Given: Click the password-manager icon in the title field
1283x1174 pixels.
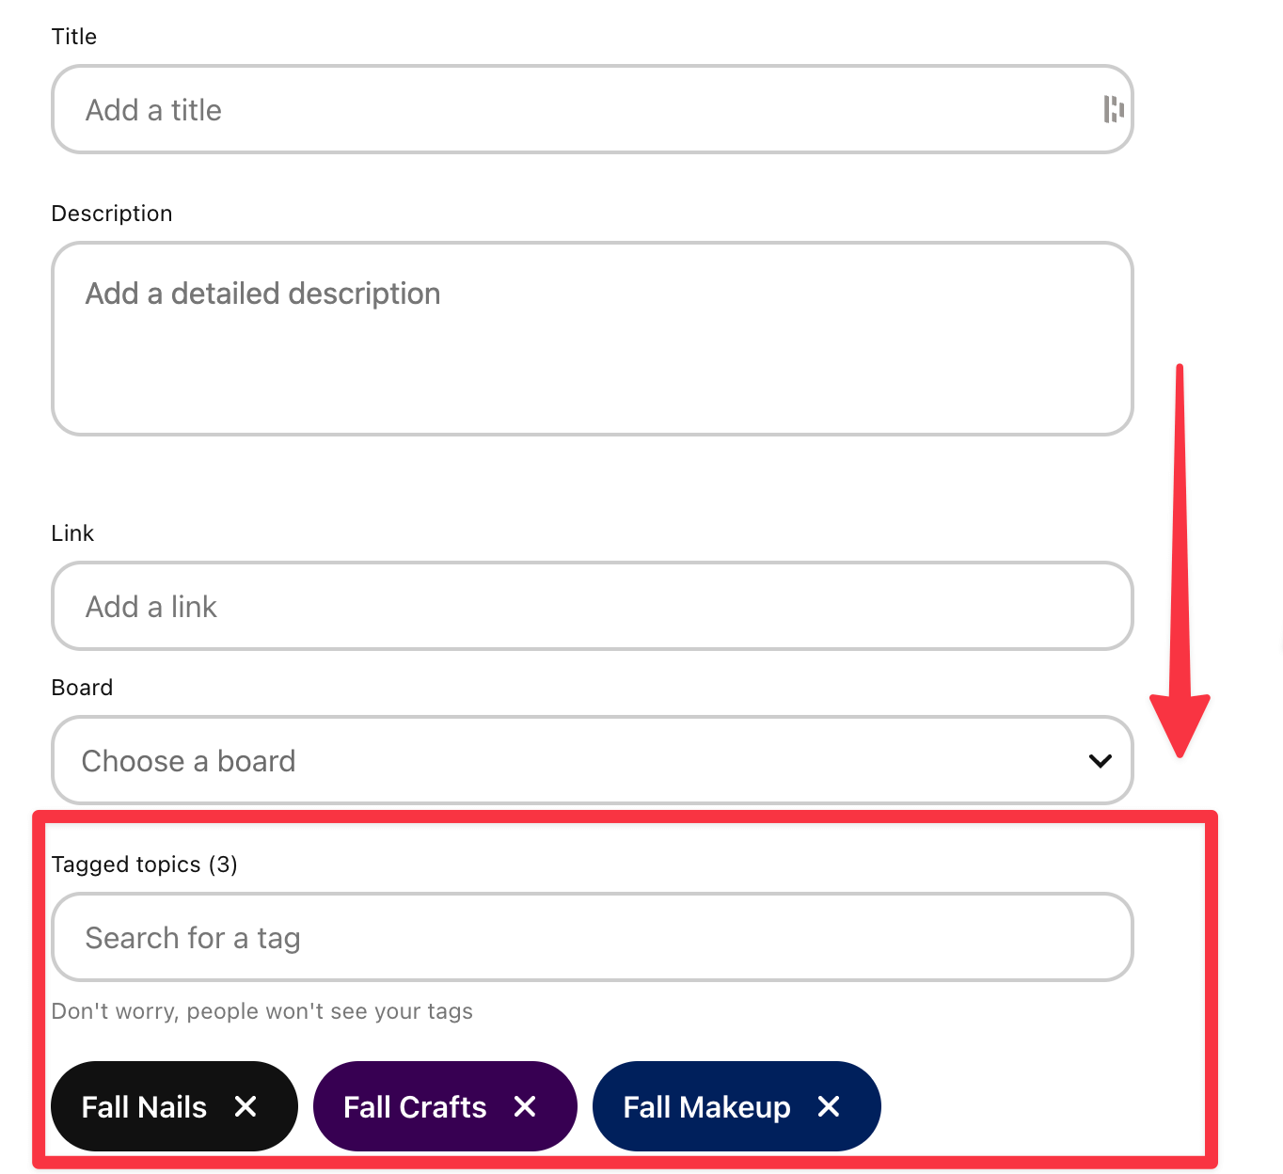Looking at the screenshot, I should pos(1114,109).
